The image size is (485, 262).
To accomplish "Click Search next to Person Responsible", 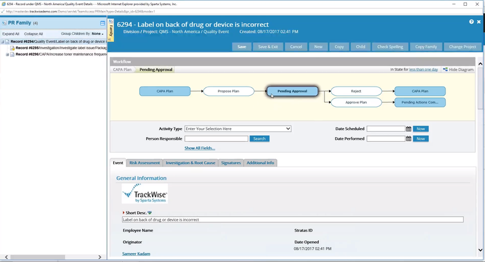I will 259,138.
